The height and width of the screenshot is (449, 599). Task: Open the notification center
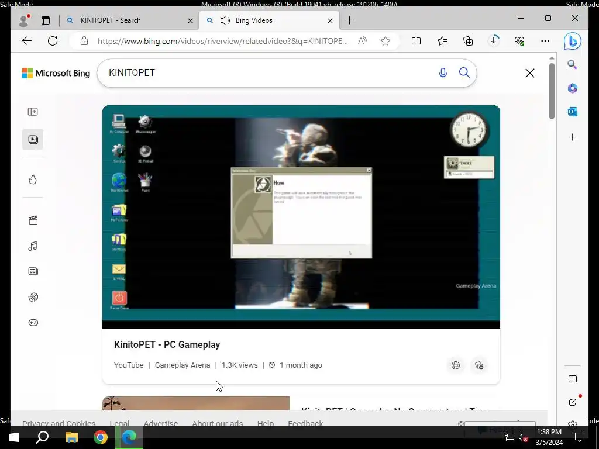click(580, 437)
